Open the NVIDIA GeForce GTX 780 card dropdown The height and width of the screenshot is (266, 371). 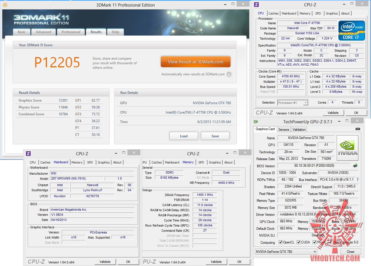286,252
